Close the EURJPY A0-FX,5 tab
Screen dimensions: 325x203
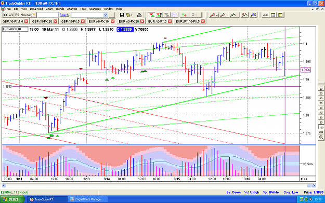tap(203, 21)
